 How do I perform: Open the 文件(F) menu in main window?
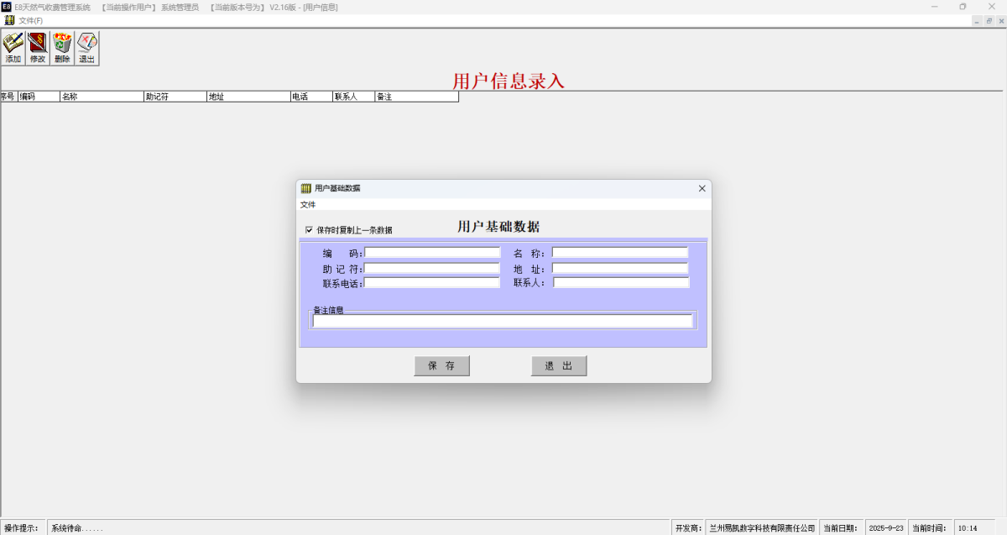[x=30, y=20]
